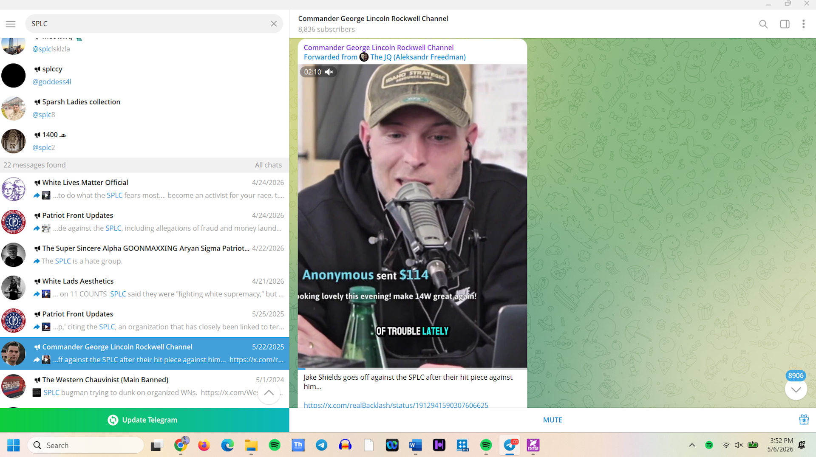Open the clock and calendar flyout
This screenshot has width=816, height=457.
[781, 445]
